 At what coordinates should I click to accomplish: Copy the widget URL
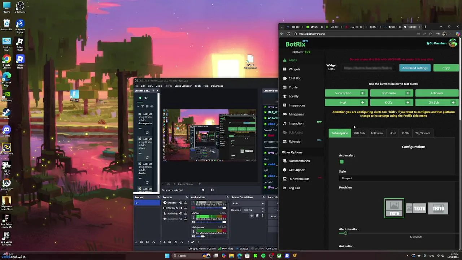pyautogui.click(x=446, y=68)
